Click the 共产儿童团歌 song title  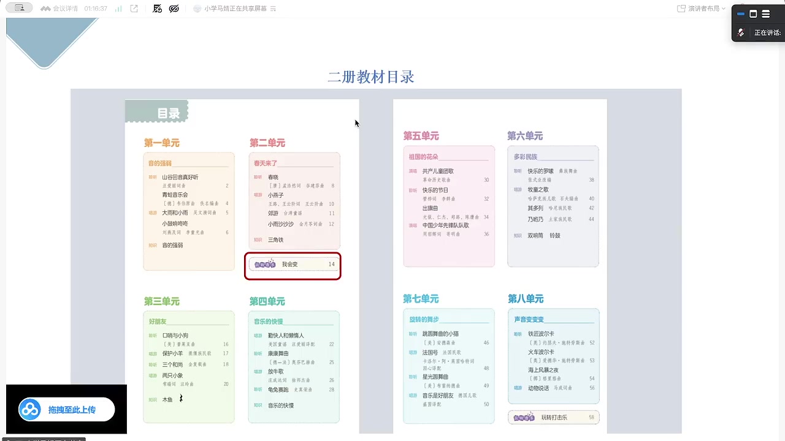point(438,171)
